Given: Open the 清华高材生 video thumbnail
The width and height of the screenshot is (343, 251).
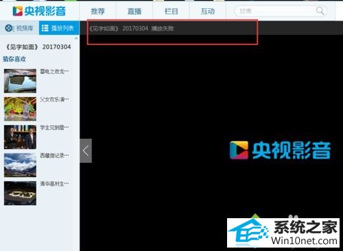Looking at the screenshot, I should point(20,193).
